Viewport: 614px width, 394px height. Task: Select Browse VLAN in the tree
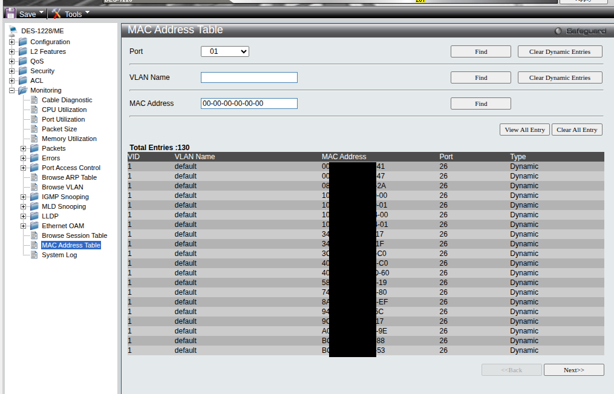[62, 187]
